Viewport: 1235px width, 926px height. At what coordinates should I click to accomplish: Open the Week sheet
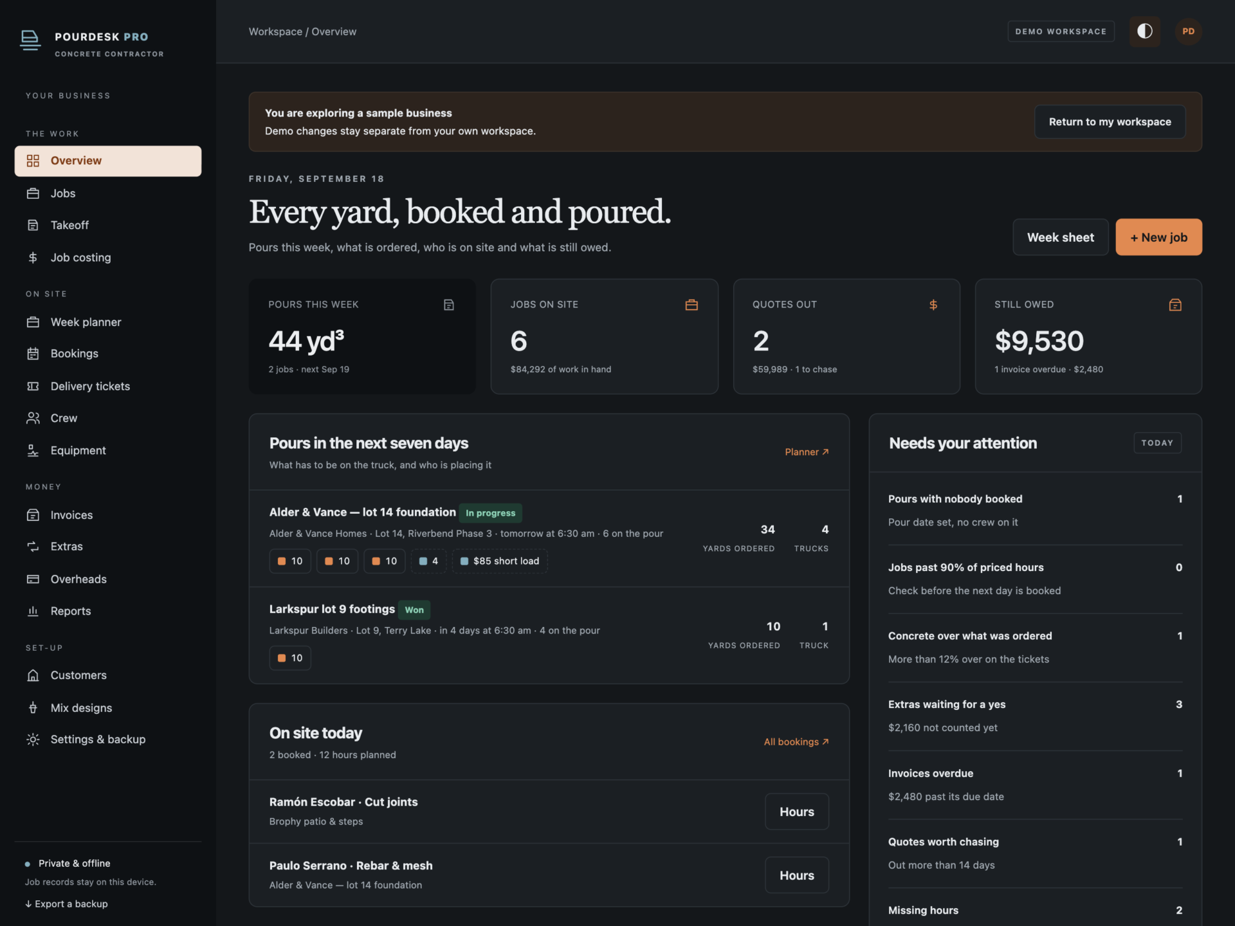point(1060,237)
